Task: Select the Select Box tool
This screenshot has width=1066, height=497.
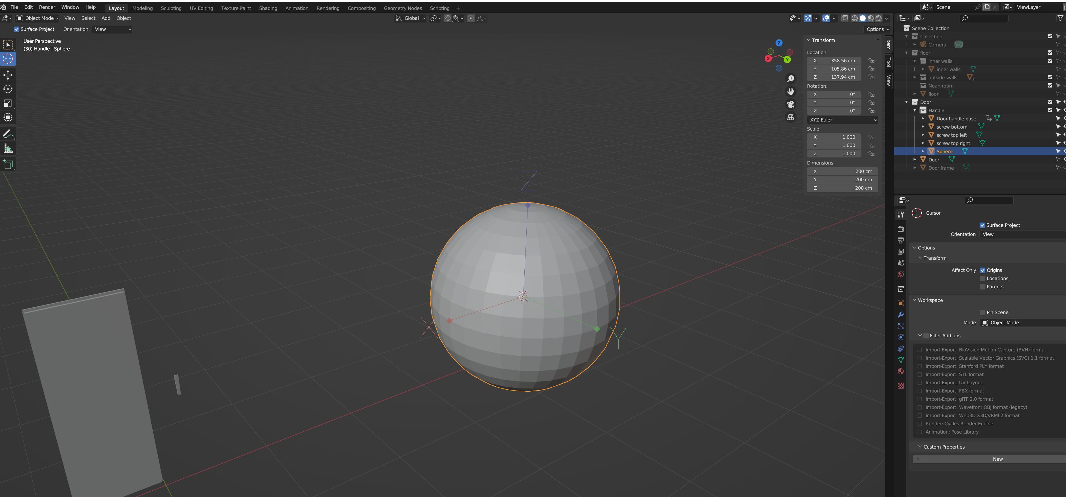Action: point(8,44)
